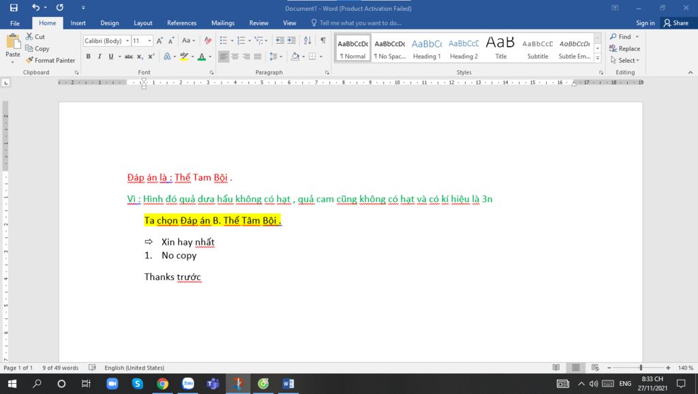This screenshot has width=698, height=394.
Task: Apply the Title style
Action: (501, 48)
